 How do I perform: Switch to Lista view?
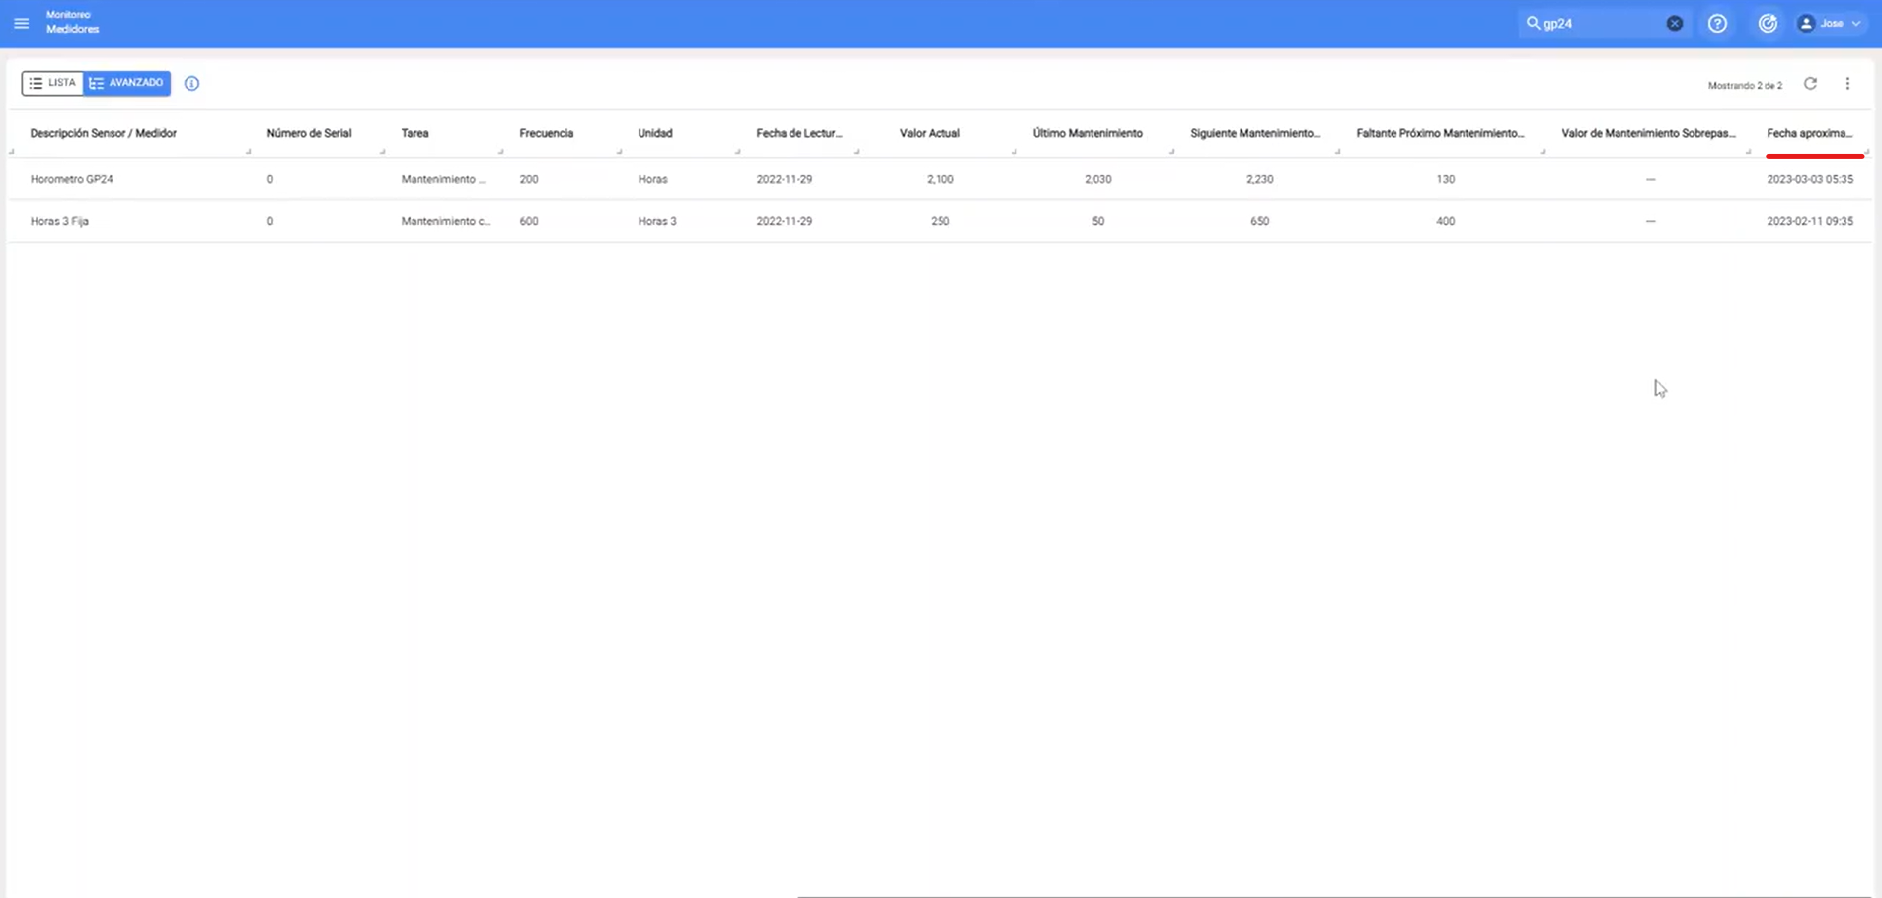click(52, 83)
